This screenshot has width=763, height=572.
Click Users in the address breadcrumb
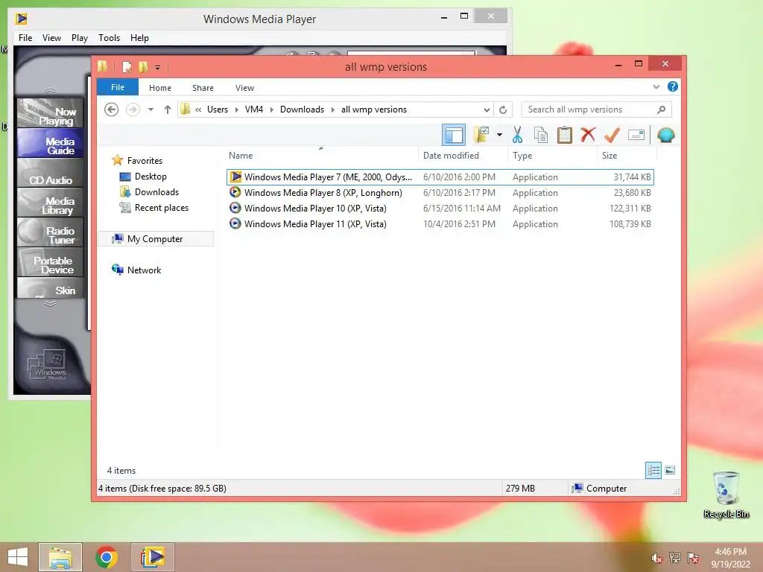click(x=218, y=109)
